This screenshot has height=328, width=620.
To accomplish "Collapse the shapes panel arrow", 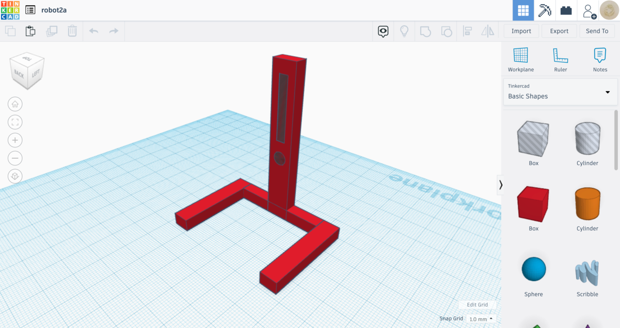I will [x=500, y=185].
